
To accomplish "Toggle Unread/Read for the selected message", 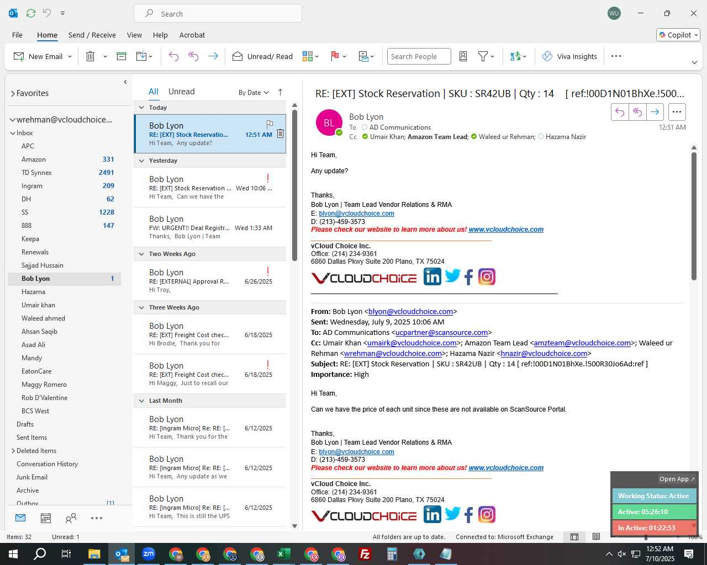I will (263, 56).
